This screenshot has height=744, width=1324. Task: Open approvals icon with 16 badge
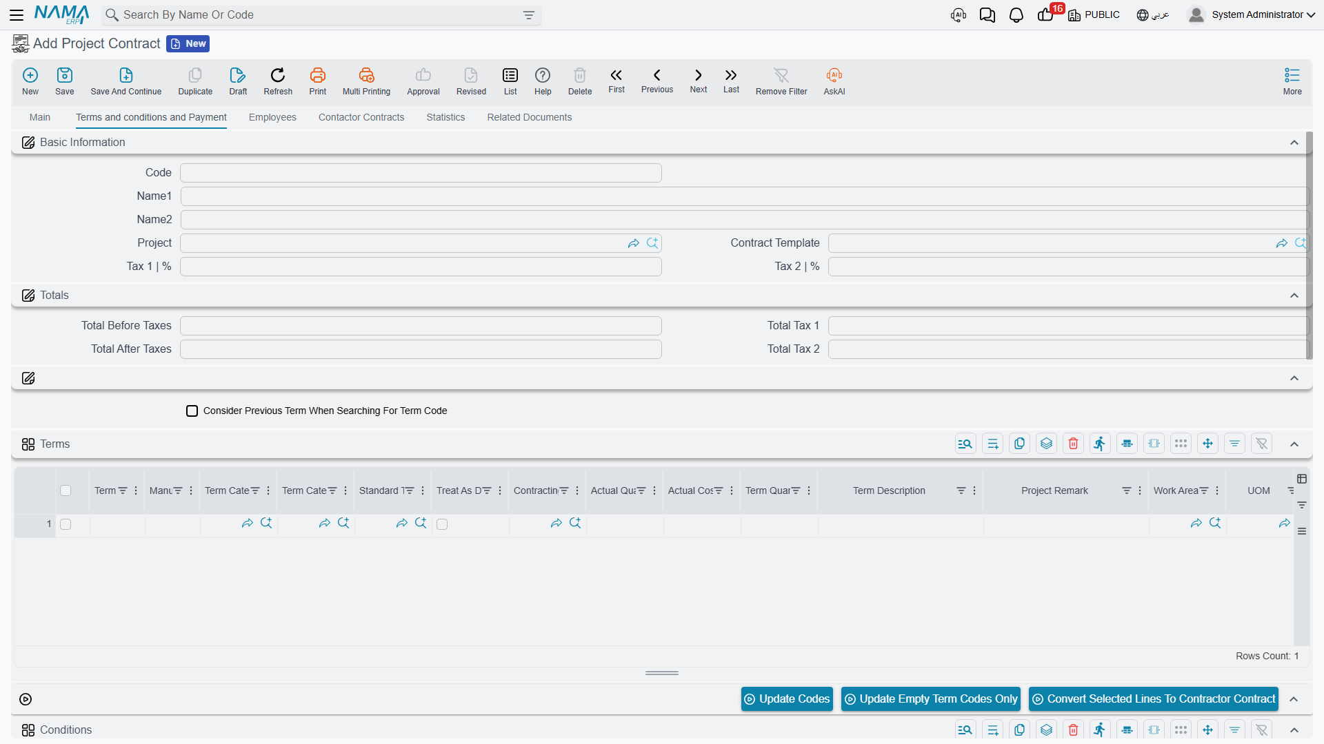click(1047, 14)
